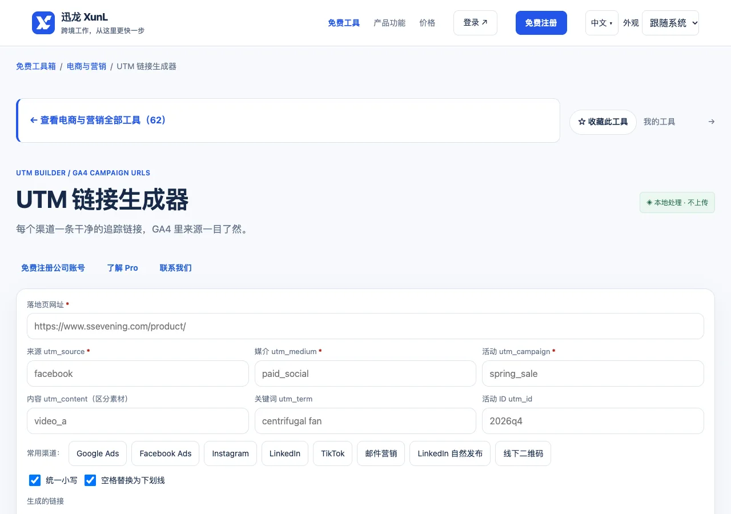Apply the 线下二维码 channel preset
Viewport: 731px width, 514px height.
click(x=523, y=453)
